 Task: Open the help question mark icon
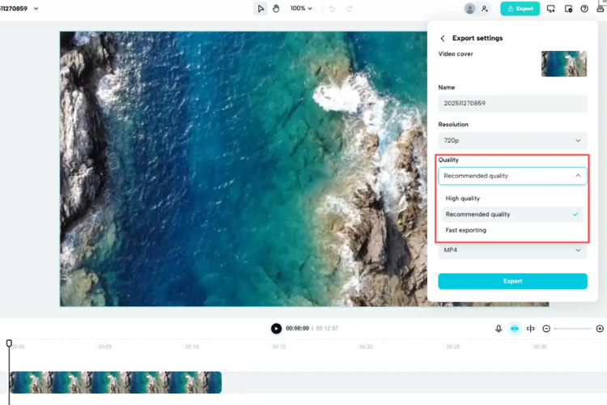tap(584, 9)
